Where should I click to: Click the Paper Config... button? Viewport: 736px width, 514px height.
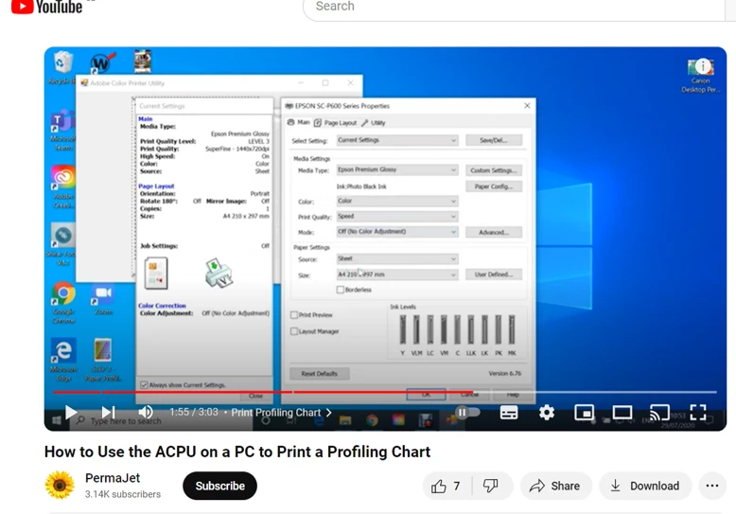point(493,186)
